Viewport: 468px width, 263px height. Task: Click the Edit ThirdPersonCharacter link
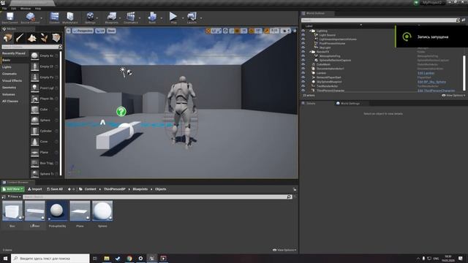436,91
